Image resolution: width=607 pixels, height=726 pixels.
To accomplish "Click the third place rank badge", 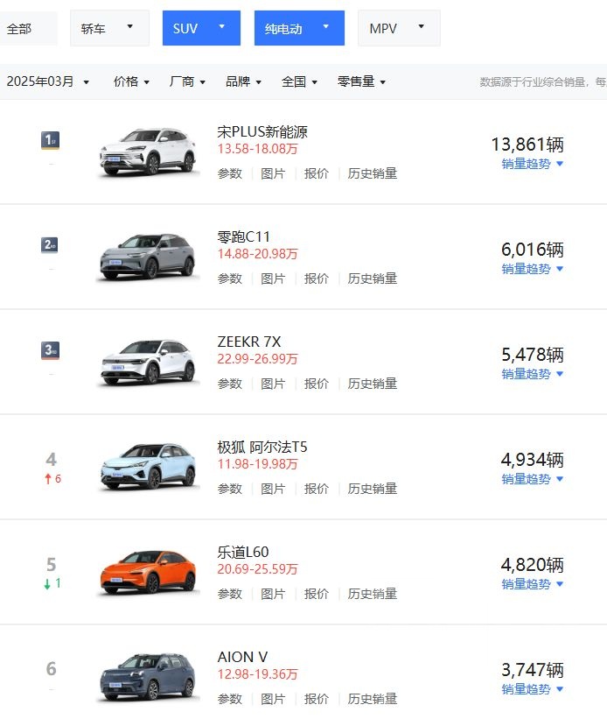I will [51, 350].
